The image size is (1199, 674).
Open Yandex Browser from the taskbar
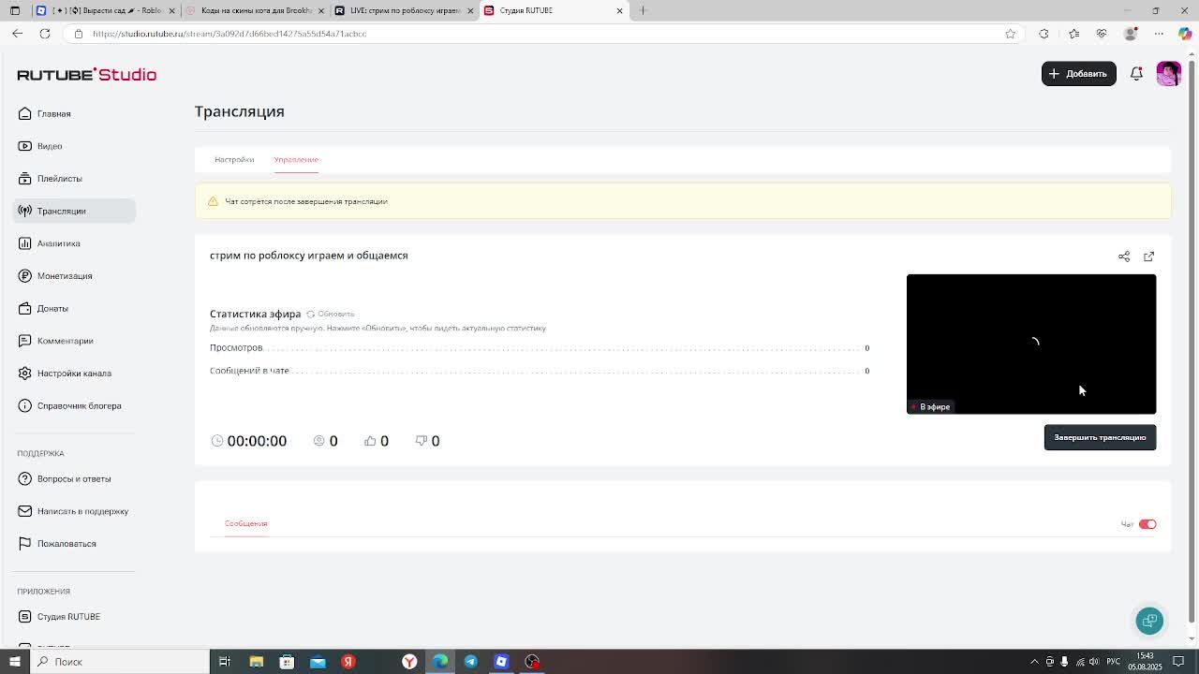(409, 662)
